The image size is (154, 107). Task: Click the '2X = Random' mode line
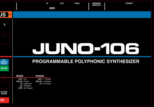point(25,86)
